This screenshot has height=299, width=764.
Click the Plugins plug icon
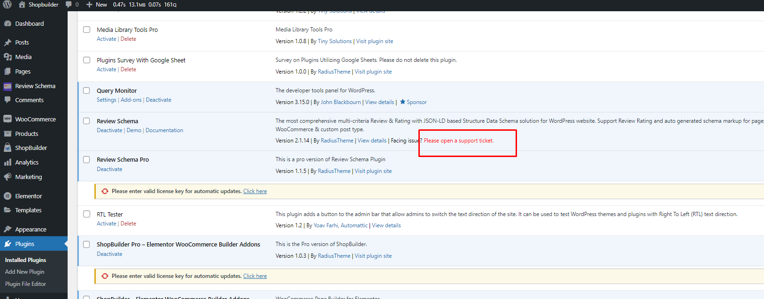pyautogui.click(x=8, y=244)
